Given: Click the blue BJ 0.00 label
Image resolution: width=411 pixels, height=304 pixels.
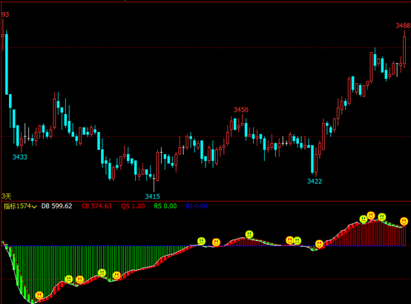Looking at the screenshot, I should coord(197,206).
